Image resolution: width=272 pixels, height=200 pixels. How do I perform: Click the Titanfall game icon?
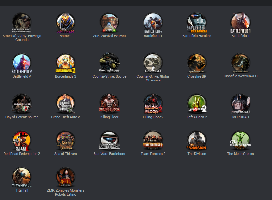coord(22,177)
